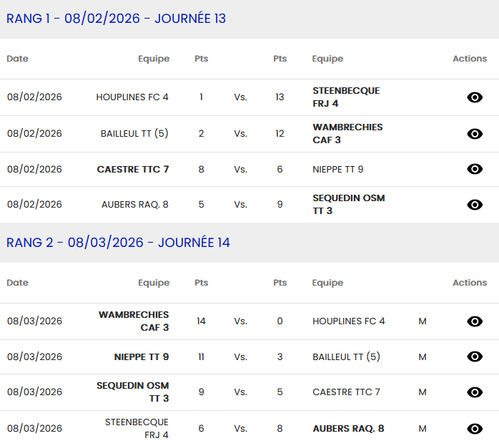
Task: Show details for Aubers Raq. 8 vs Sequedin
Action: coord(475,205)
